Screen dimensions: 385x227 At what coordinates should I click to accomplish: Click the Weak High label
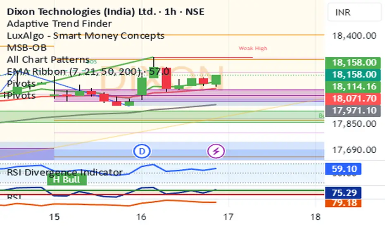click(253, 48)
